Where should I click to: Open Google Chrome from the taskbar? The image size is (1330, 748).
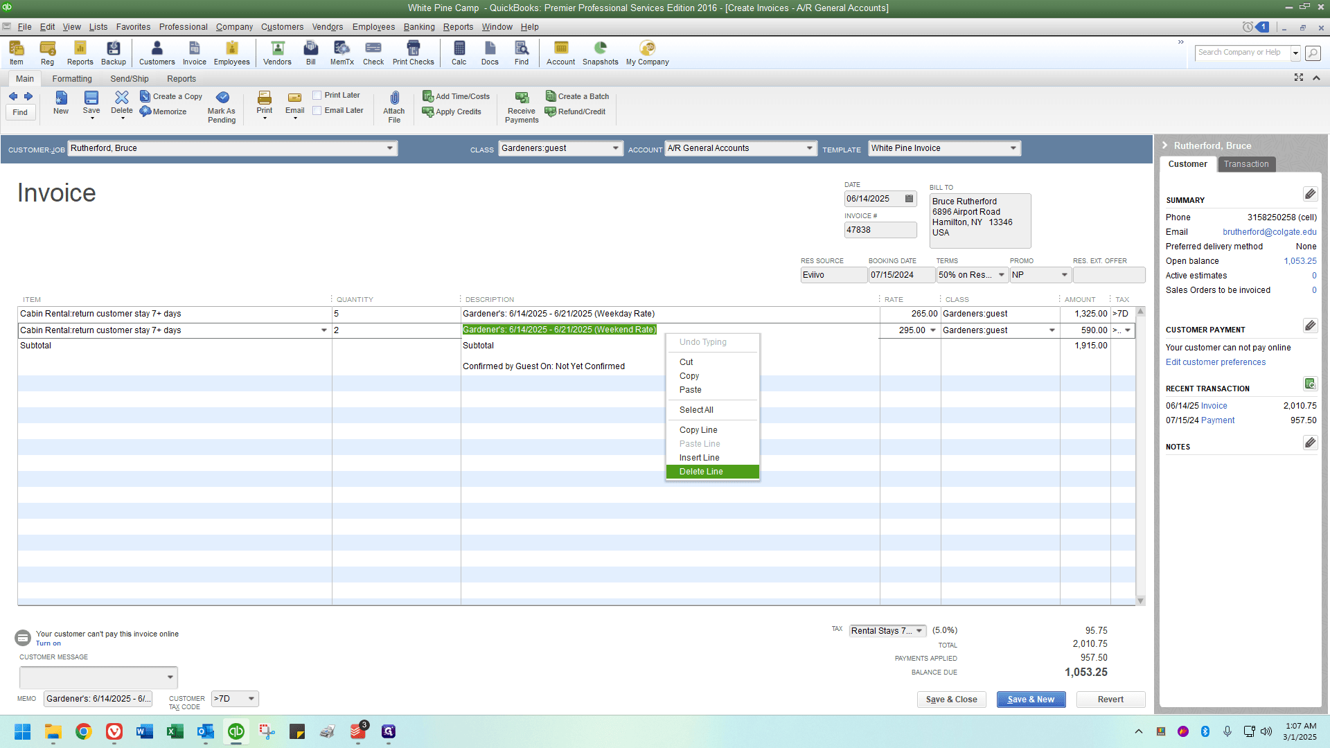(84, 731)
